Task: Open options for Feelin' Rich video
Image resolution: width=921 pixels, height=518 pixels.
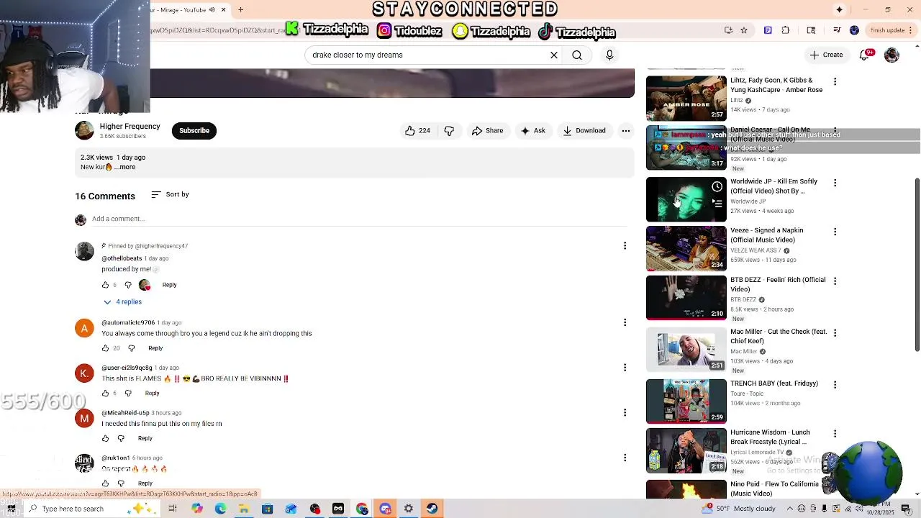Action: [x=835, y=281]
